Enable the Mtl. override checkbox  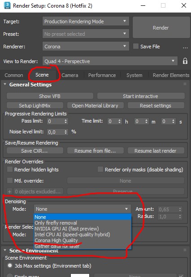tap(10, 180)
